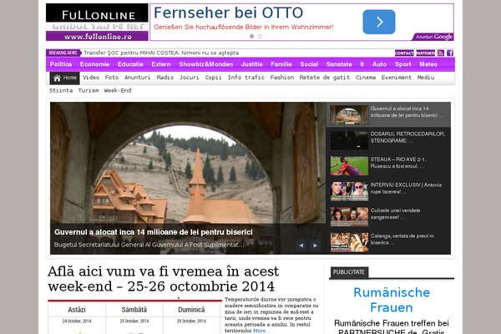
Task: Open the Sanatate menu
Action: click(339, 64)
